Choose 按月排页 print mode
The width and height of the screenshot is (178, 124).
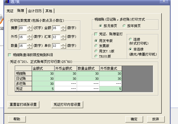[100, 26]
